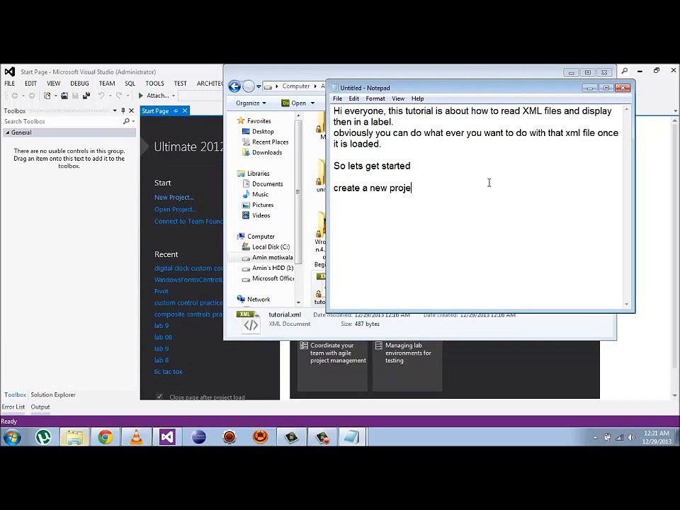Screen dimensions: 680x510
Task: Open the Undo history dropdown arrow
Action: (x=110, y=96)
